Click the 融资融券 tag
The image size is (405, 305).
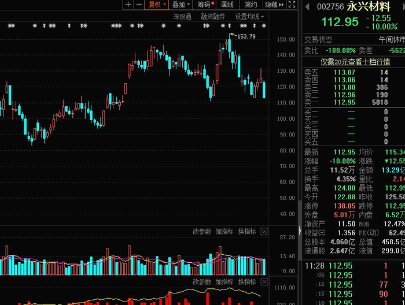click(213, 17)
